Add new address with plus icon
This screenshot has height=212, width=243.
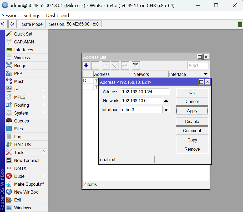point(86,66)
